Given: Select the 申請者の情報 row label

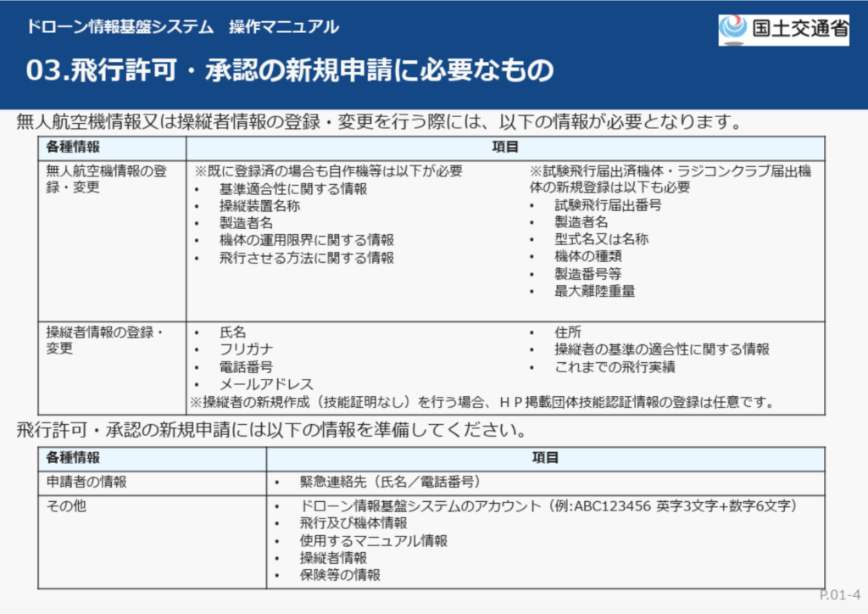Looking at the screenshot, I should pos(86,482).
